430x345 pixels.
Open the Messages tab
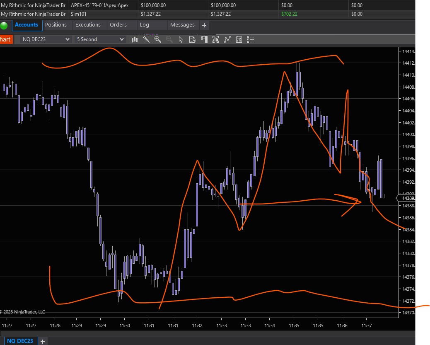pos(182,25)
